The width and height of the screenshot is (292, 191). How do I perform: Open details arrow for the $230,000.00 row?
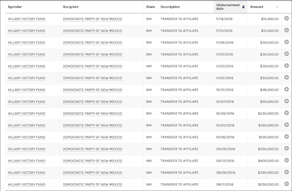pos(287,113)
